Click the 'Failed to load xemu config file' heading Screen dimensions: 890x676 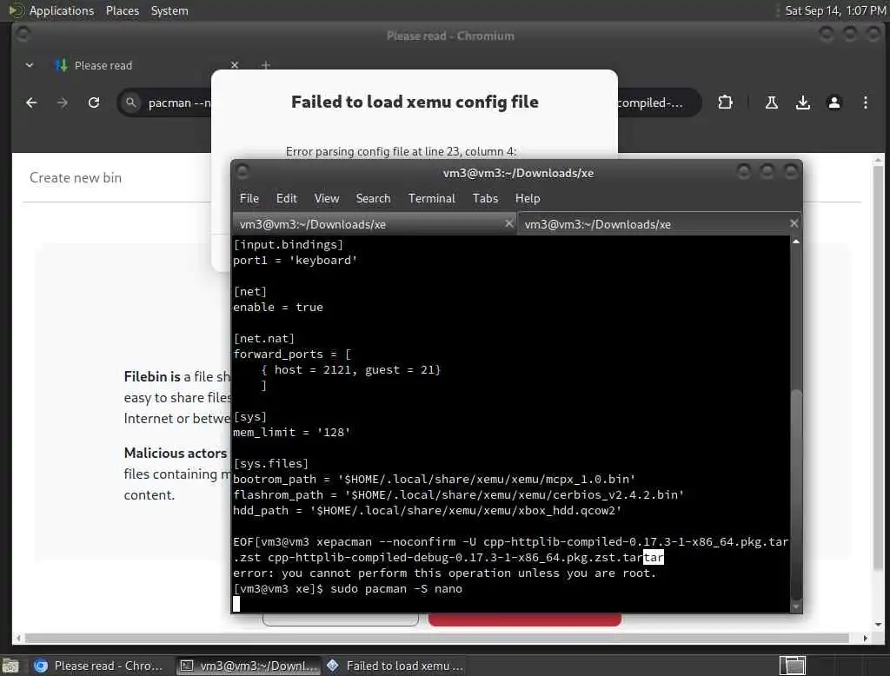tap(415, 103)
